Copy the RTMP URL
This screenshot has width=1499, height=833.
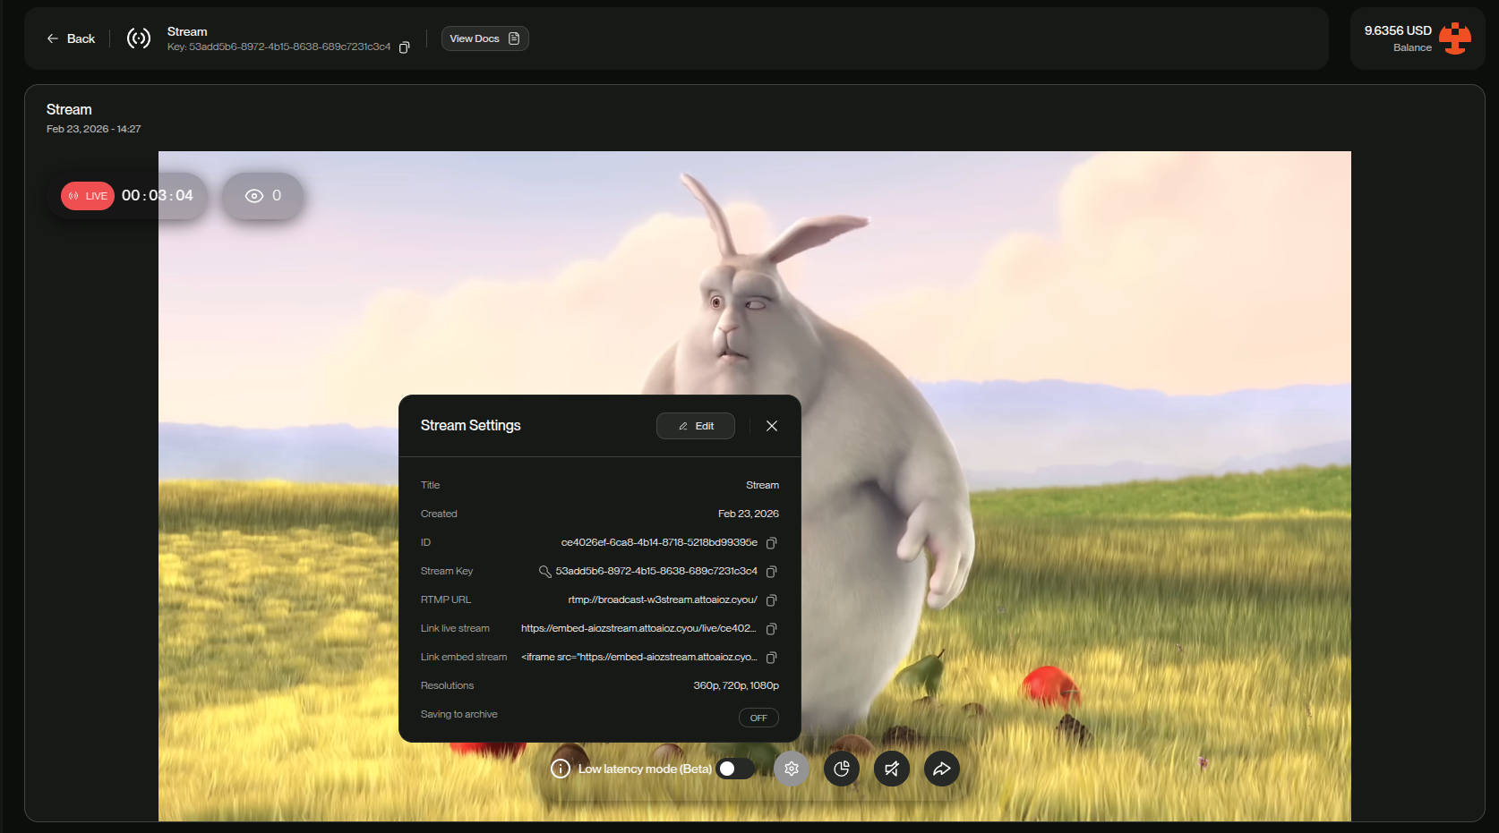coord(771,599)
